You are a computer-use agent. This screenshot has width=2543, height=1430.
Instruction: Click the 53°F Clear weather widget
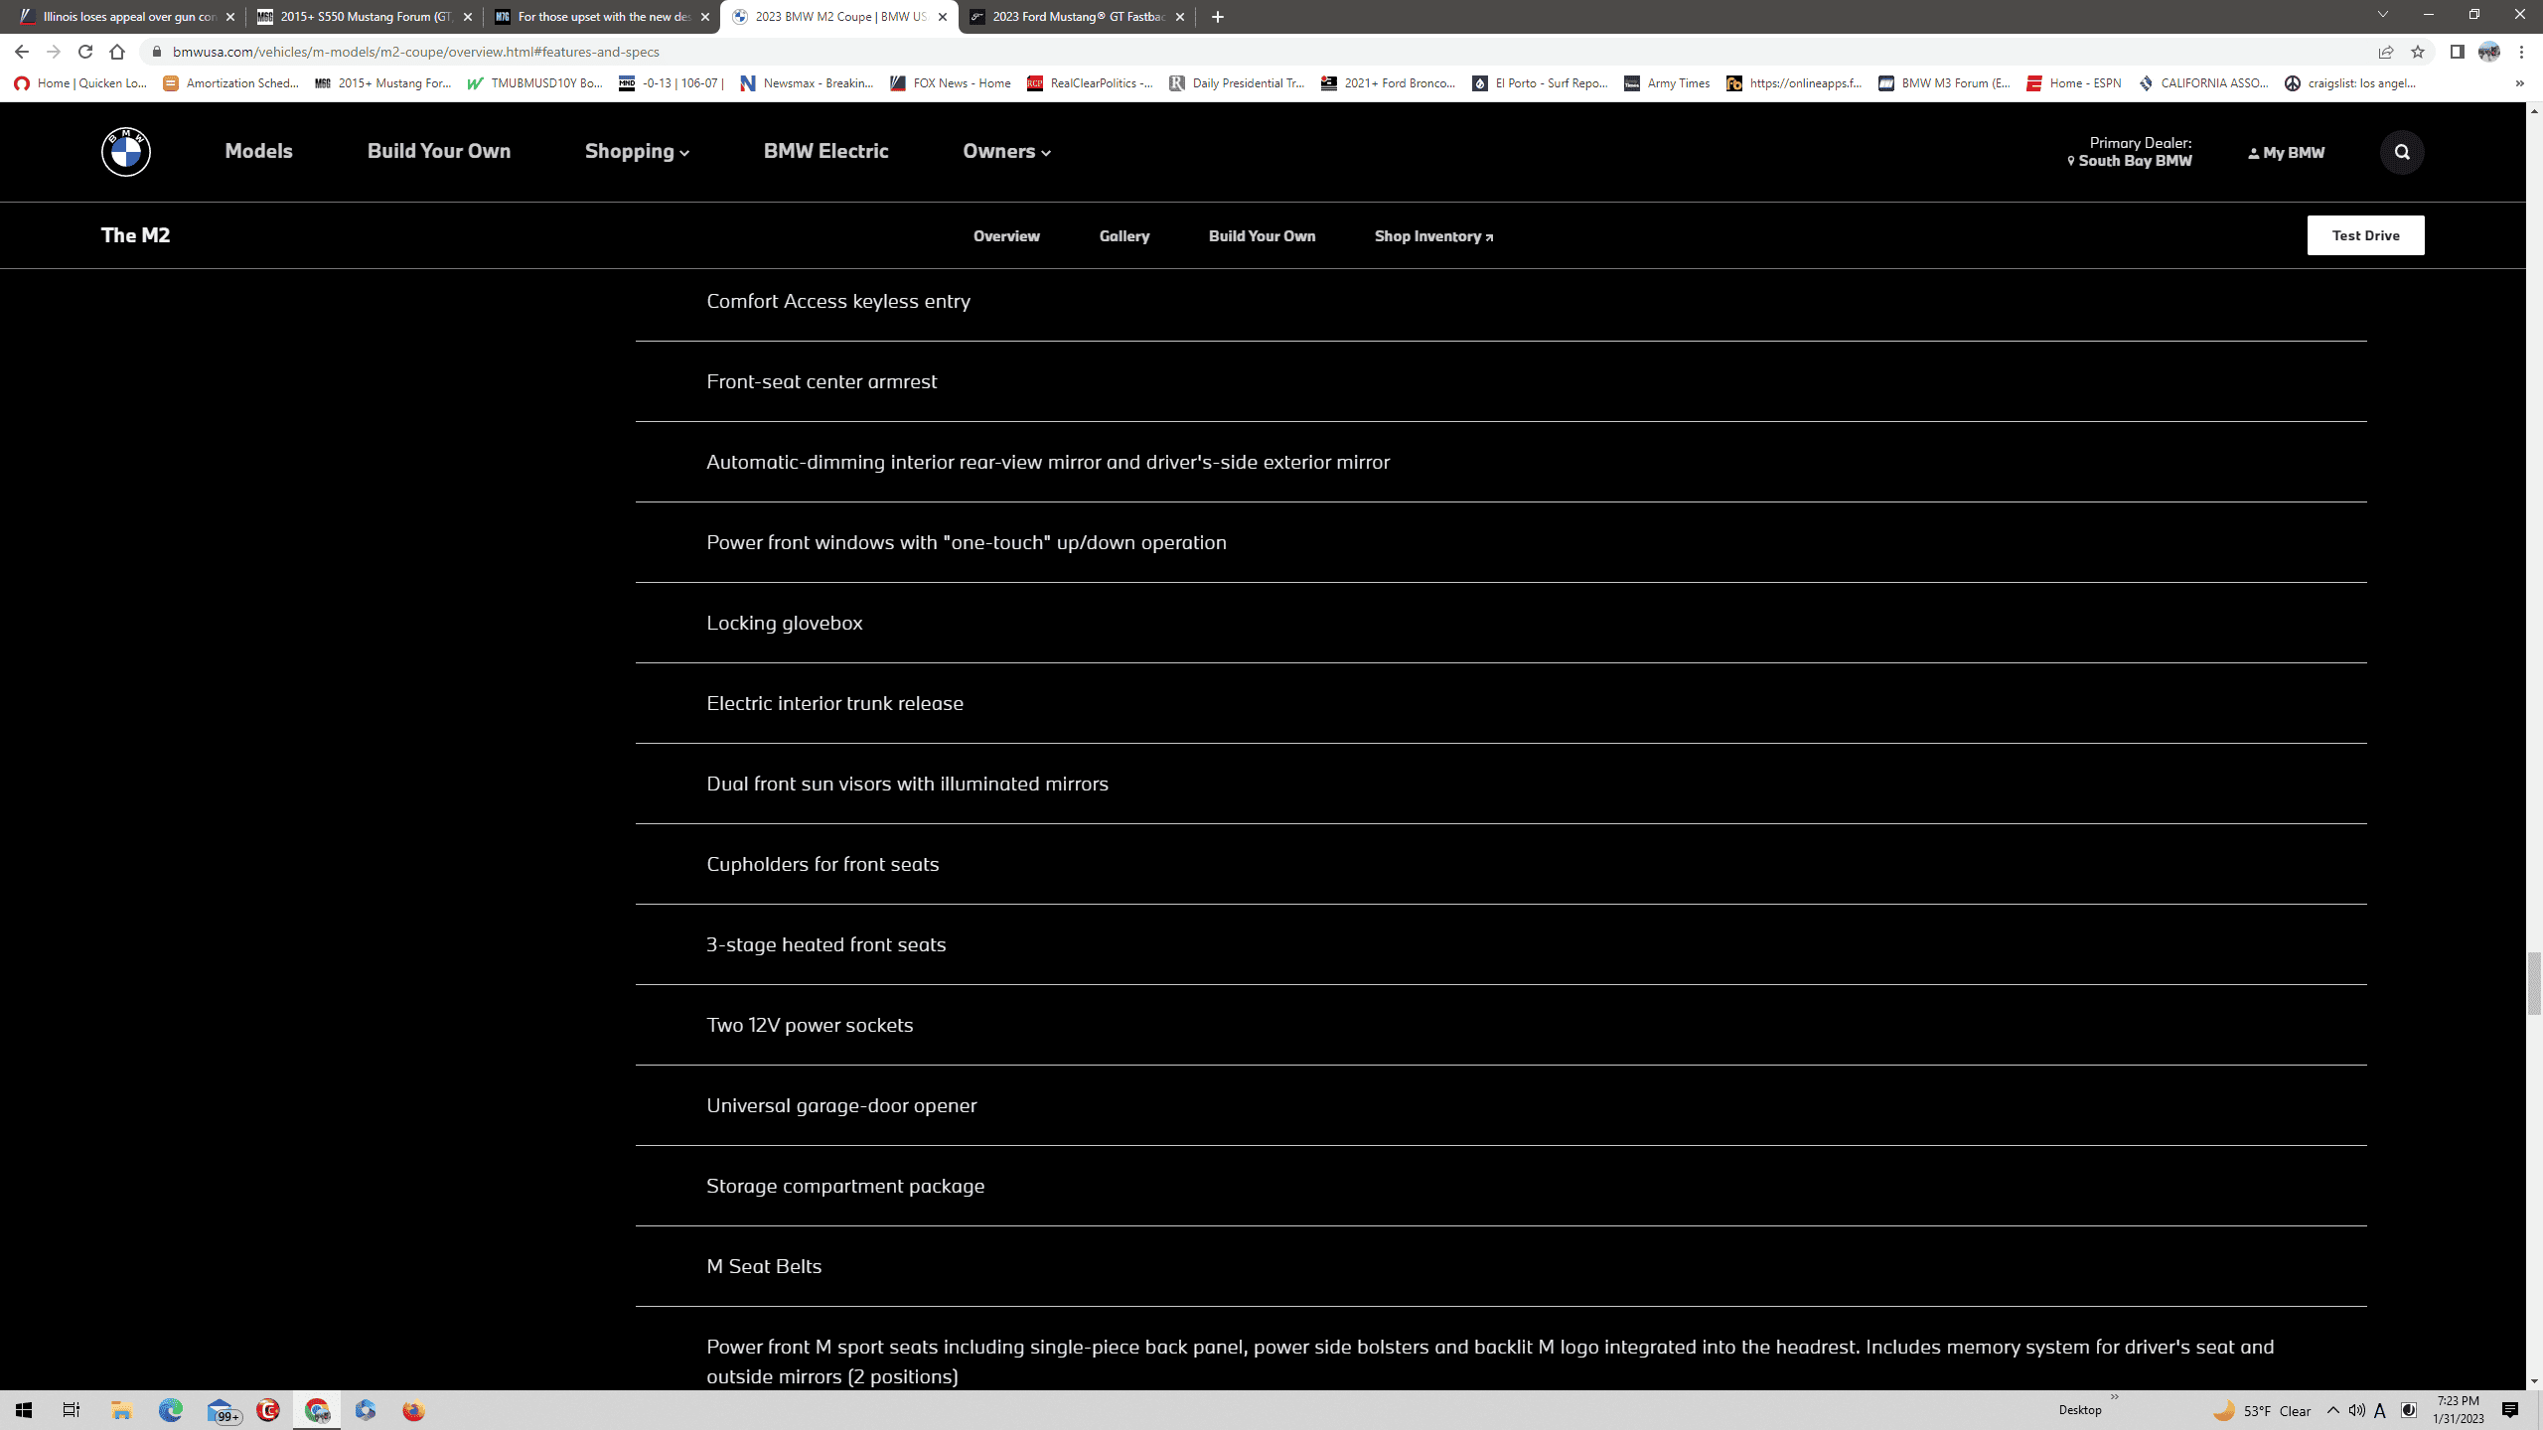2262,1410
